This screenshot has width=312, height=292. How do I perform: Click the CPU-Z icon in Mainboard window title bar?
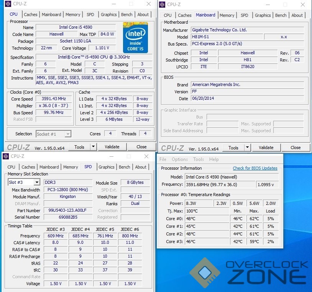[x=163, y=4]
